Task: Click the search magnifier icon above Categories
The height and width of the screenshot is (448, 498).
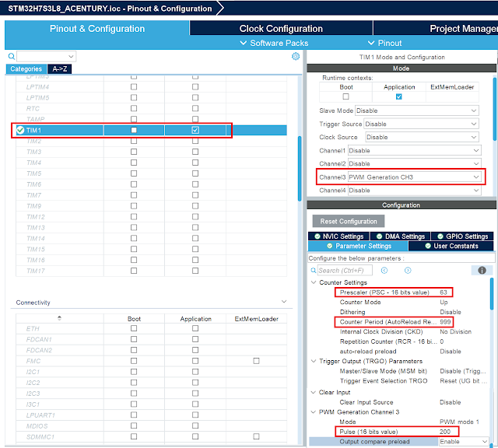Action: pos(12,57)
